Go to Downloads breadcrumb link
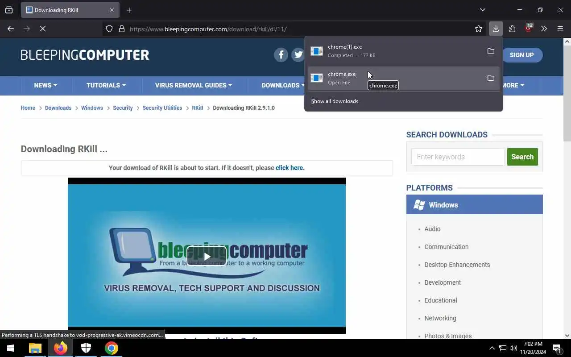571x357 pixels. 58,108
